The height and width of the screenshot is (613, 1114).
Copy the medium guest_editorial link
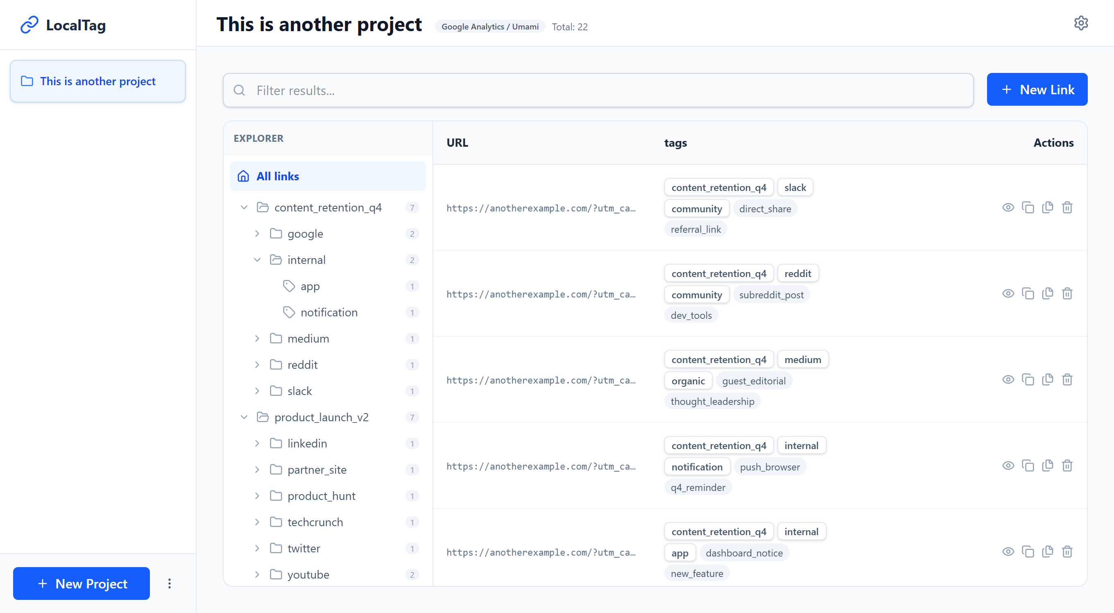click(1028, 379)
